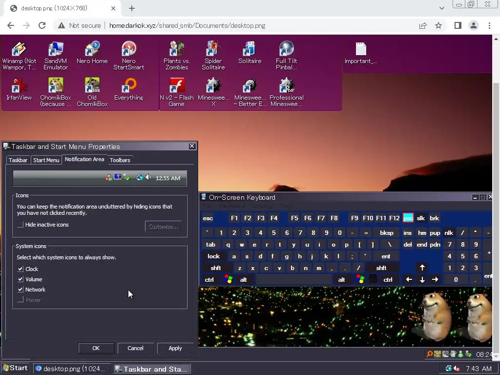Screen dimensions: 500x375
Task: Open Minesweeper - Better E... shortcut
Action: tap(250, 92)
